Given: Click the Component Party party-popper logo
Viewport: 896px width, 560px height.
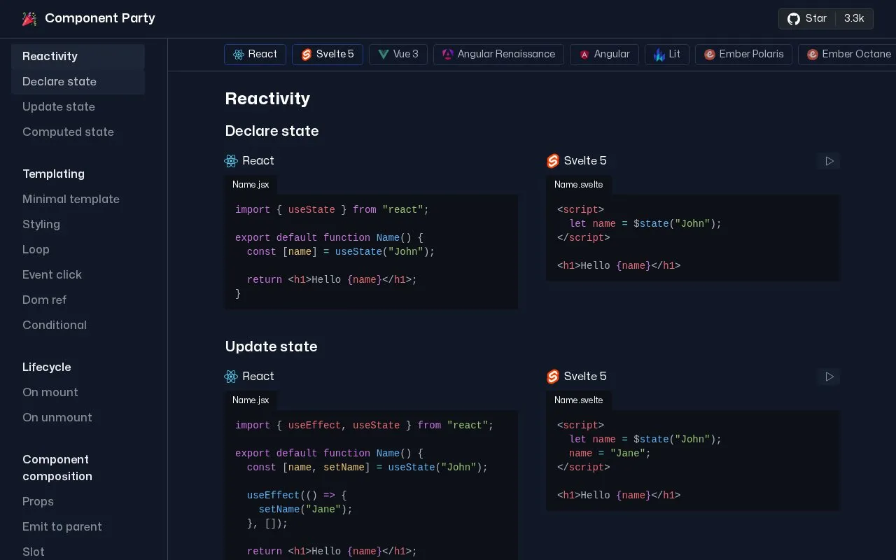Looking at the screenshot, I should 29,19.
